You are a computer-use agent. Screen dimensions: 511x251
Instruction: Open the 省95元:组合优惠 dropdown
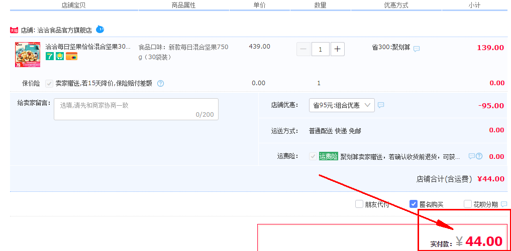[x=342, y=105]
